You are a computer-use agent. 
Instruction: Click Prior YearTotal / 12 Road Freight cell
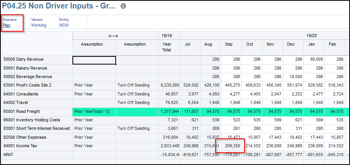[94, 111]
